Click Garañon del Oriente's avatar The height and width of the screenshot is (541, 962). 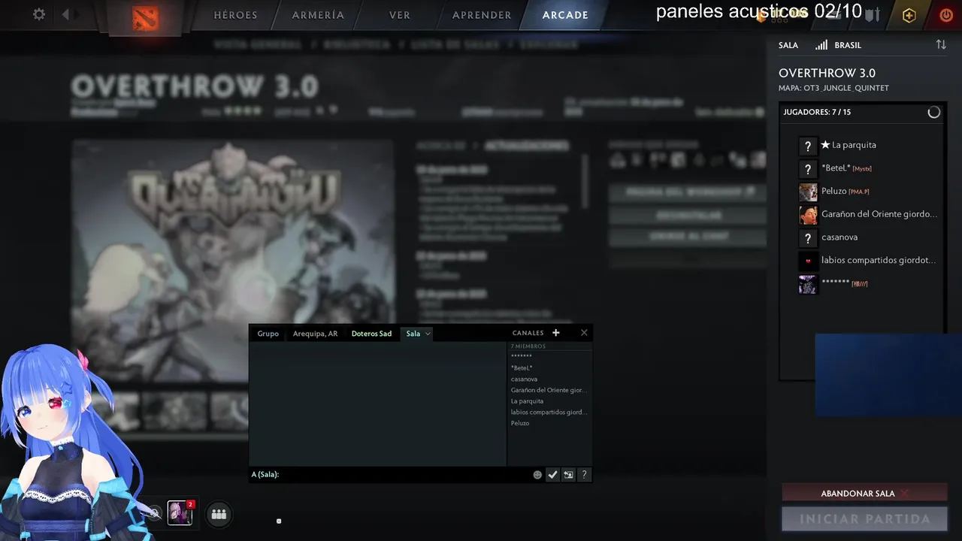coord(808,215)
